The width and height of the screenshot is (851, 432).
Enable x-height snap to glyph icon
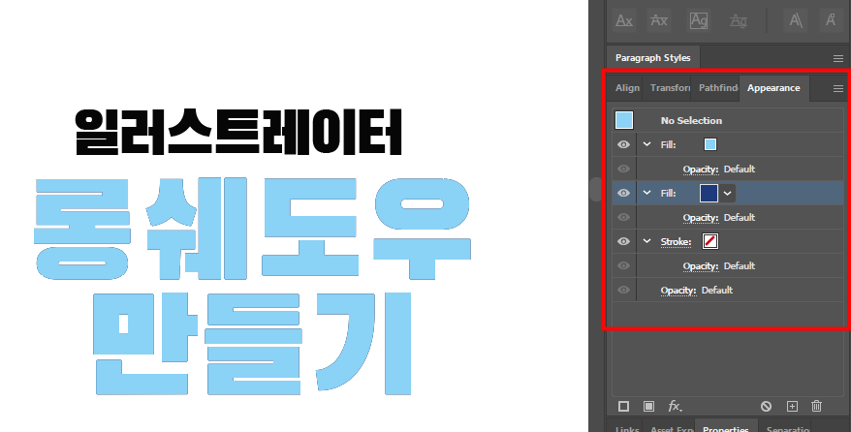[x=658, y=20]
